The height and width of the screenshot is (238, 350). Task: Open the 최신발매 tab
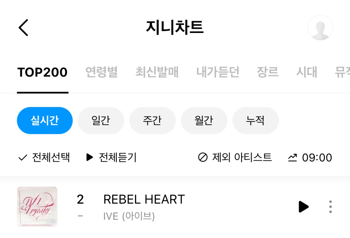pos(157,72)
